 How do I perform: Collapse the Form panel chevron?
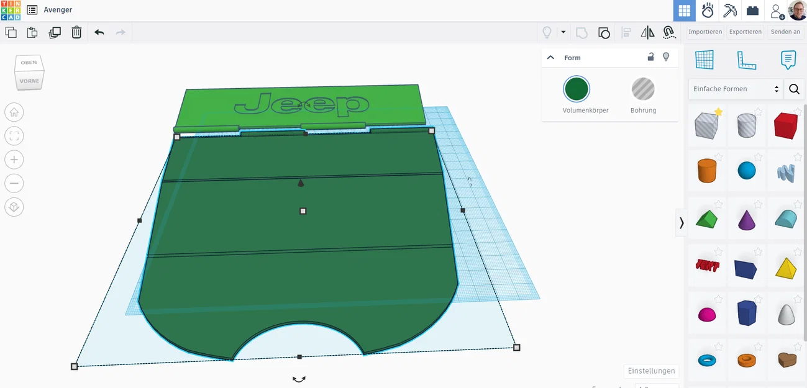[x=550, y=58]
